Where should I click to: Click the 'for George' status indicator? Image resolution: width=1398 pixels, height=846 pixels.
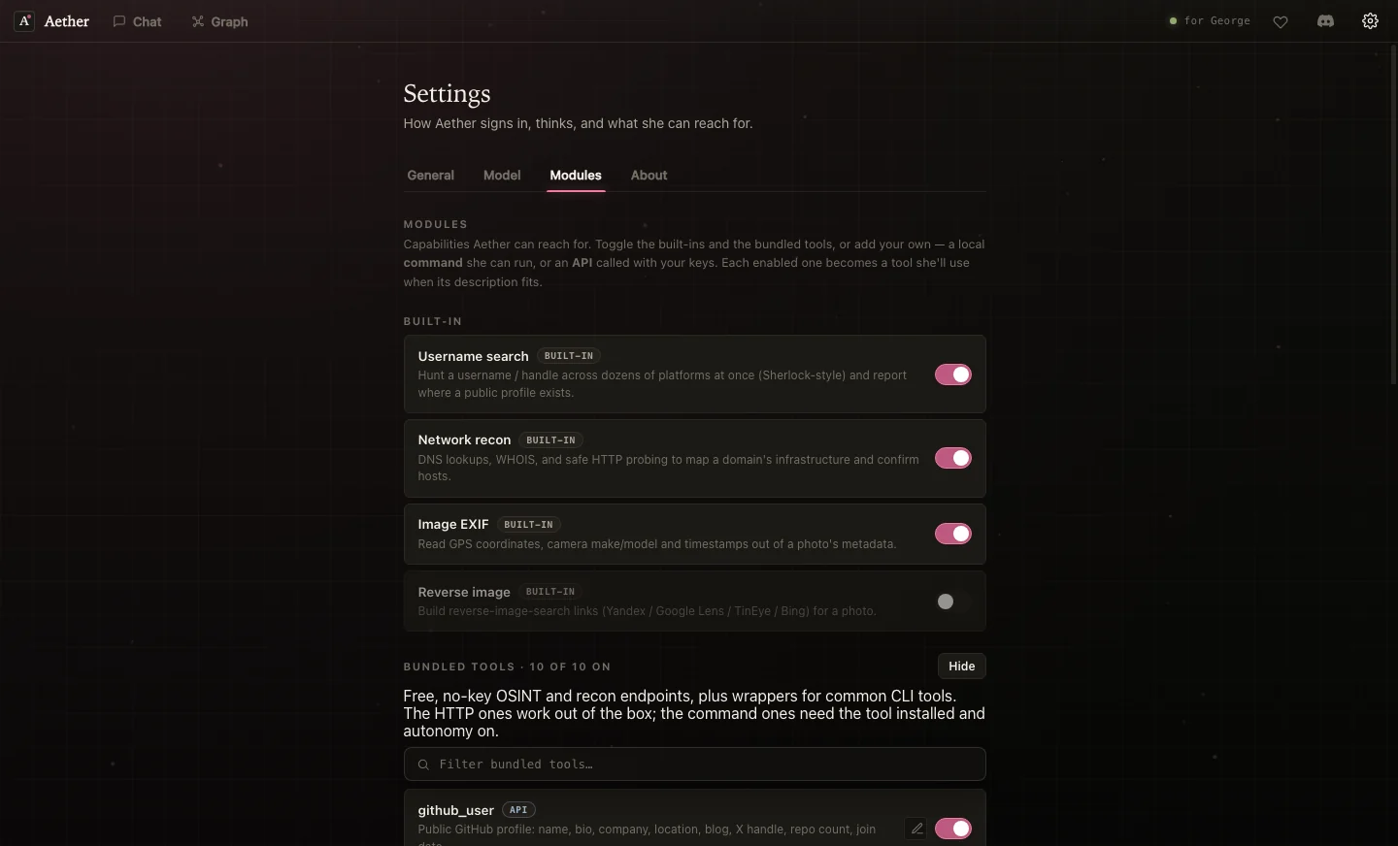1210,21
